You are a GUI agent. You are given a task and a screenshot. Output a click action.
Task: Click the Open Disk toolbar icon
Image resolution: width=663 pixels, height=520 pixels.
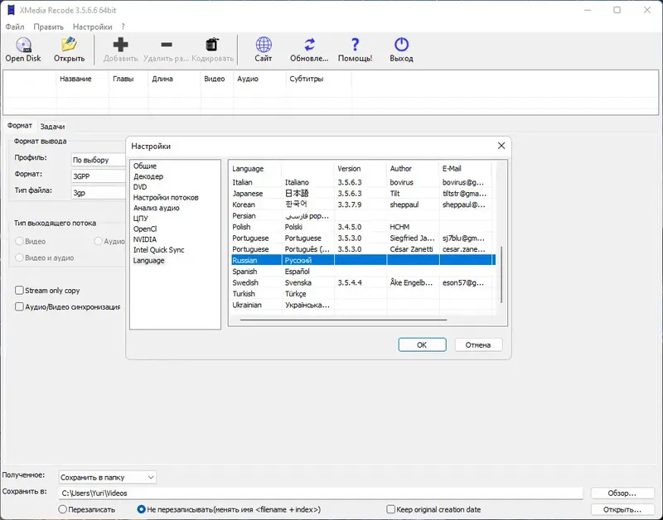click(22, 46)
